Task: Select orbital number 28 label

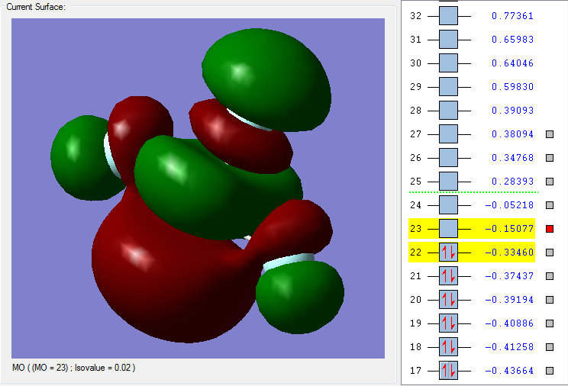Action: (x=416, y=111)
